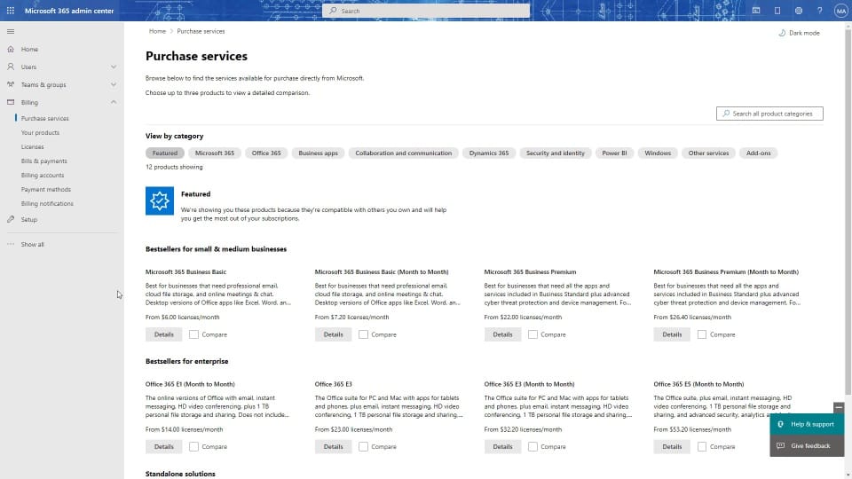Focus the top Search box
Viewport: 852px width, 479px height.
(x=426, y=11)
